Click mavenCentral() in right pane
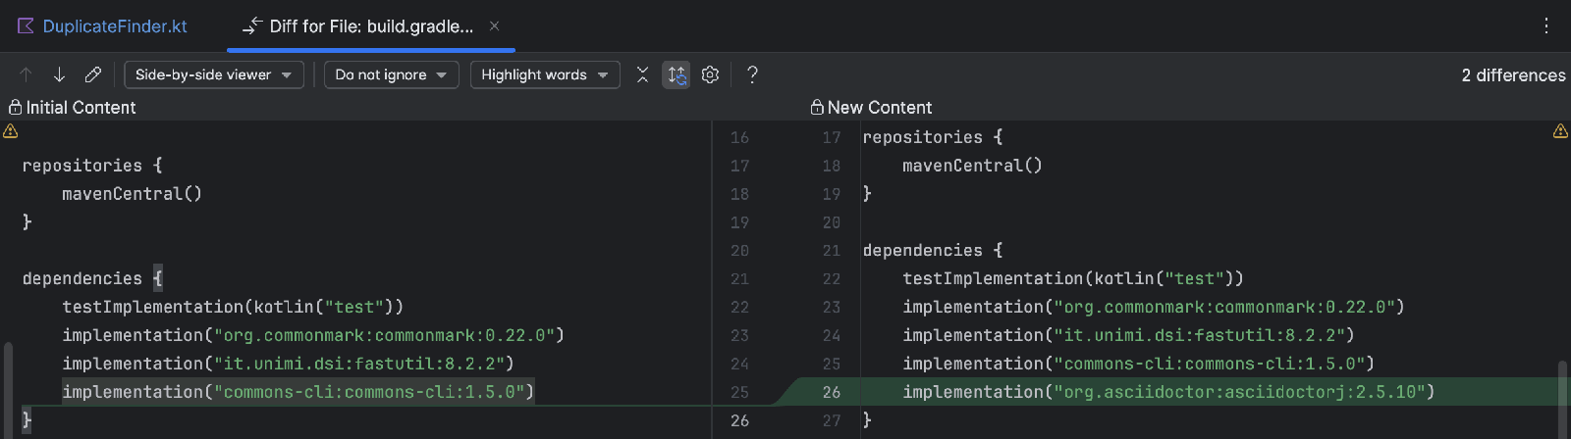Screen dimensions: 1571x439 click(972, 166)
